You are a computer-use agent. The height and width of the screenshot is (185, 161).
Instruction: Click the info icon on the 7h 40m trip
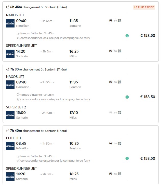(127, 158)
